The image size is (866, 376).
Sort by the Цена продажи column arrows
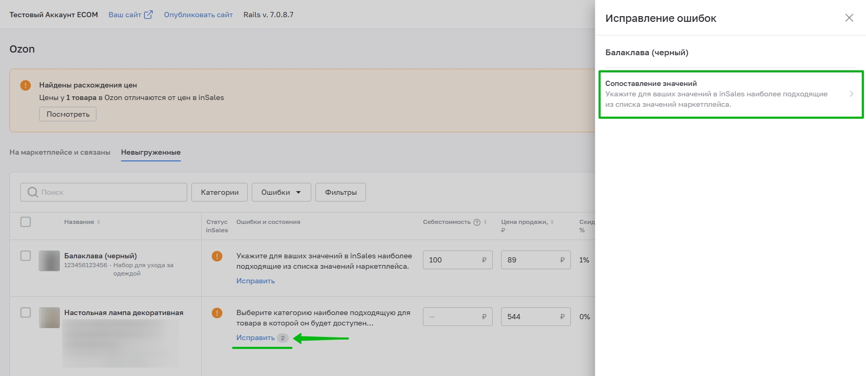(x=552, y=222)
